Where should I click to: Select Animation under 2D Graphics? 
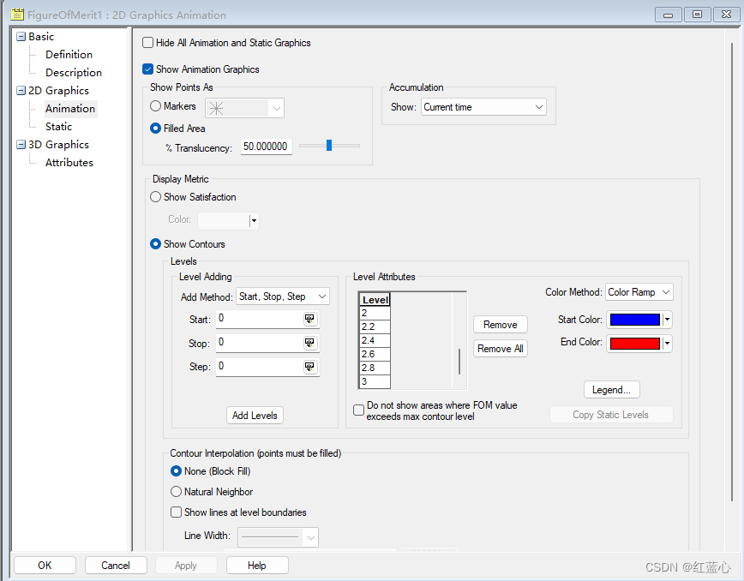coord(70,109)
